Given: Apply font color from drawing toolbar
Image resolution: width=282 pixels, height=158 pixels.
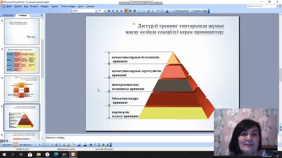Looking at the screenshot, I should [85, 145].
